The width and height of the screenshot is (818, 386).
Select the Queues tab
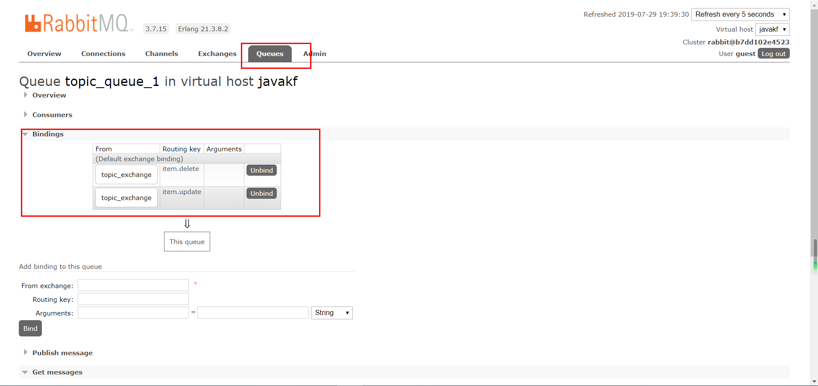[270, 53]
